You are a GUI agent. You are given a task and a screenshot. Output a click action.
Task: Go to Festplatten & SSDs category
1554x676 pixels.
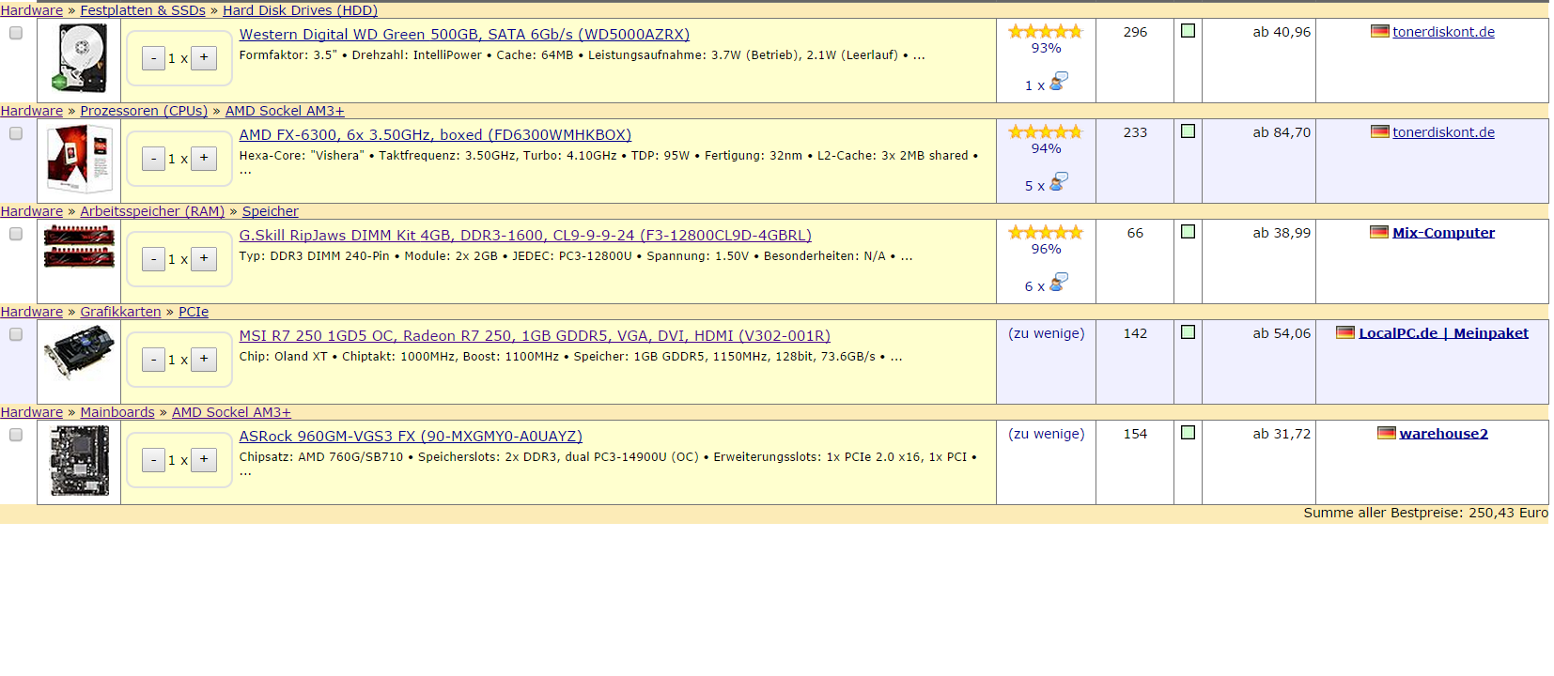(x=143, y=10)
